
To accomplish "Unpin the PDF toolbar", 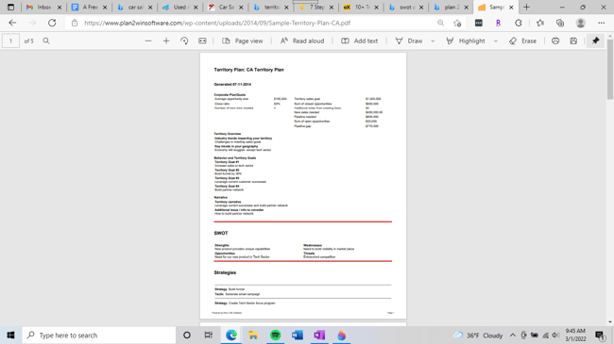I will click(x=596, y=41).
